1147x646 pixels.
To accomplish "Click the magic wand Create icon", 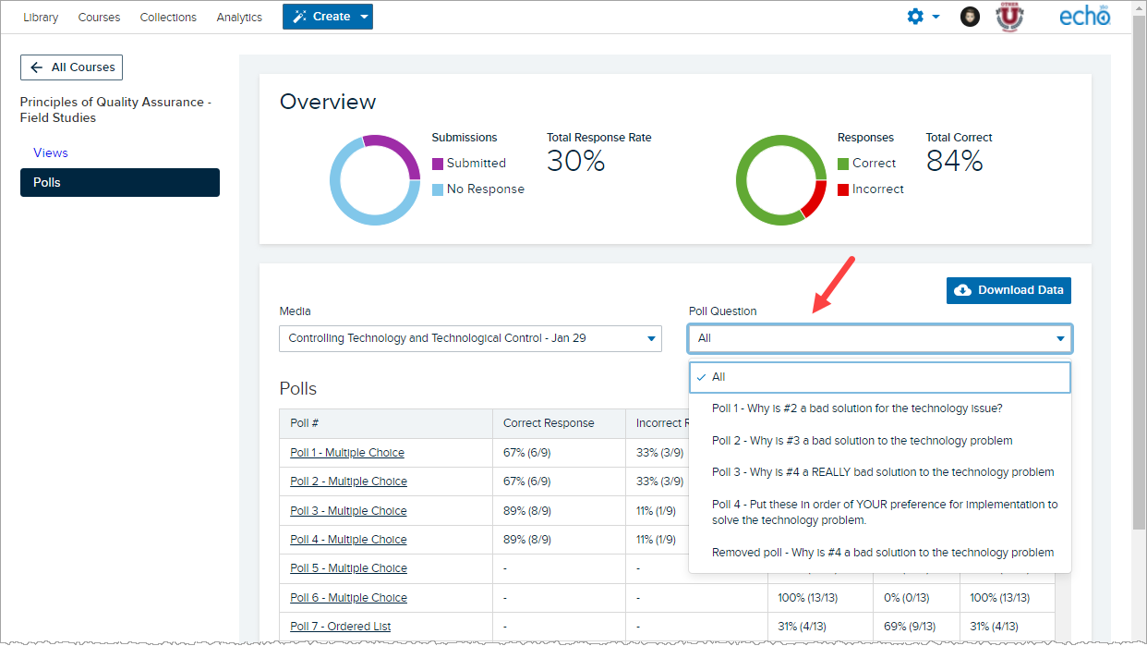I will (300, 17).
